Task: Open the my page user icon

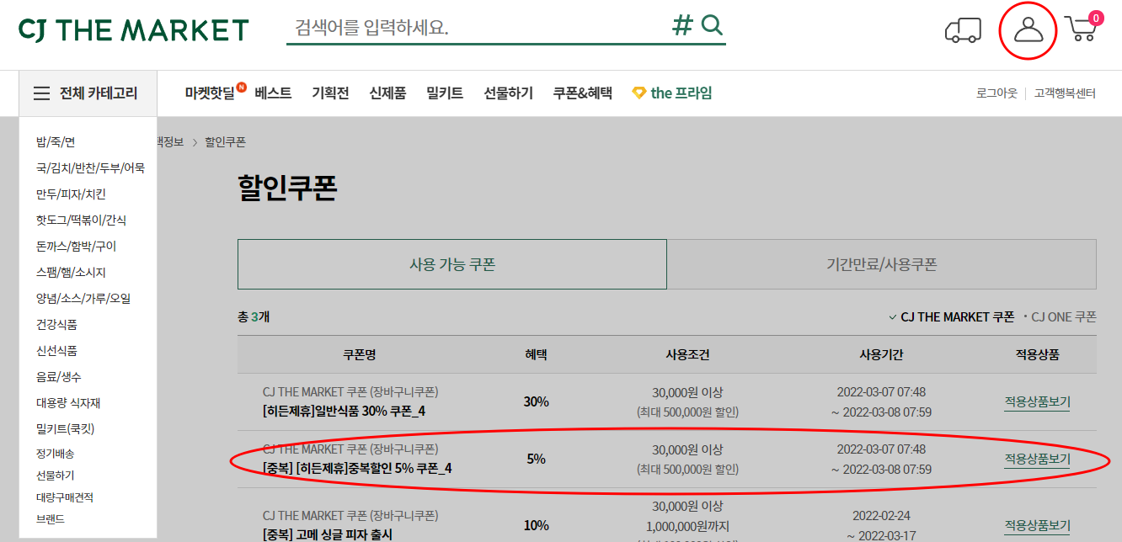Action: (1028, 30)
